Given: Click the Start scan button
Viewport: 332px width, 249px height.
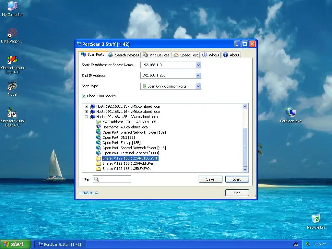Looking at the screenshot, I should (237, 179).
